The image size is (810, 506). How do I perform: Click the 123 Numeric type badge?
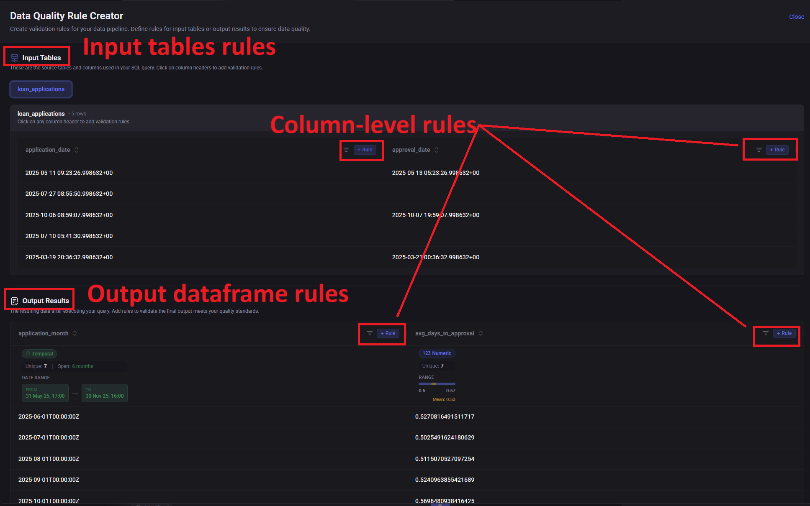coord(437,353)
